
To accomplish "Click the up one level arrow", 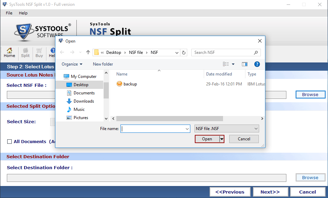I will pyautogui.click(x=88, y=52).
